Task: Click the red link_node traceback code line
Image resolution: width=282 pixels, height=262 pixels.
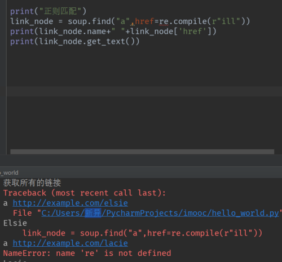Action: coord(142,233)
